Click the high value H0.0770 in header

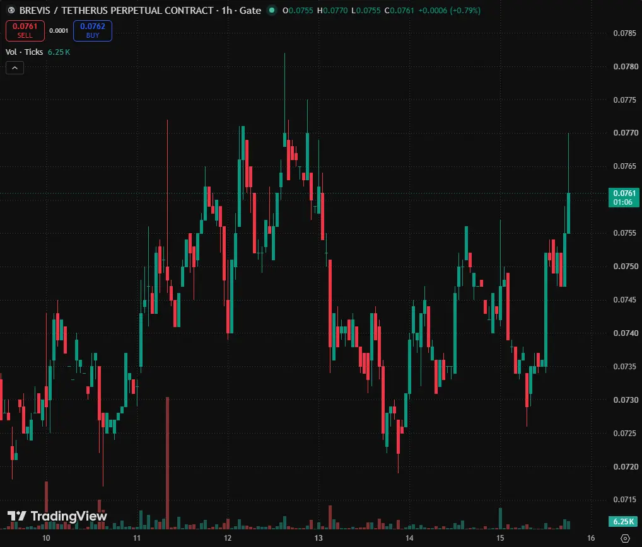point(332,10)
